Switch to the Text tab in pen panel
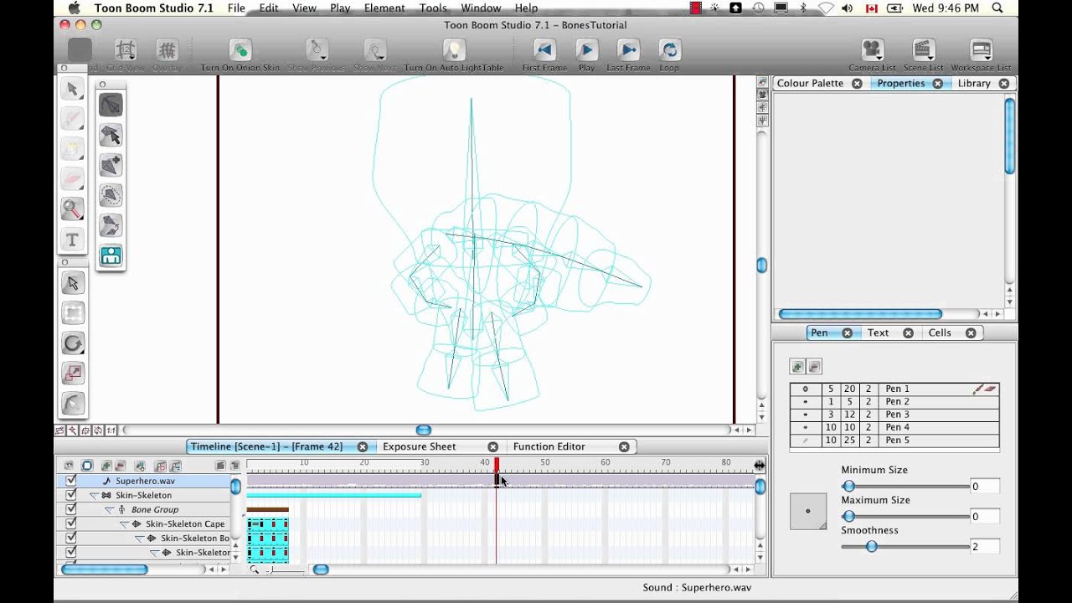The width and height of the screenshot is (1072, 603). pyautogui.click(x=878, y=332)
